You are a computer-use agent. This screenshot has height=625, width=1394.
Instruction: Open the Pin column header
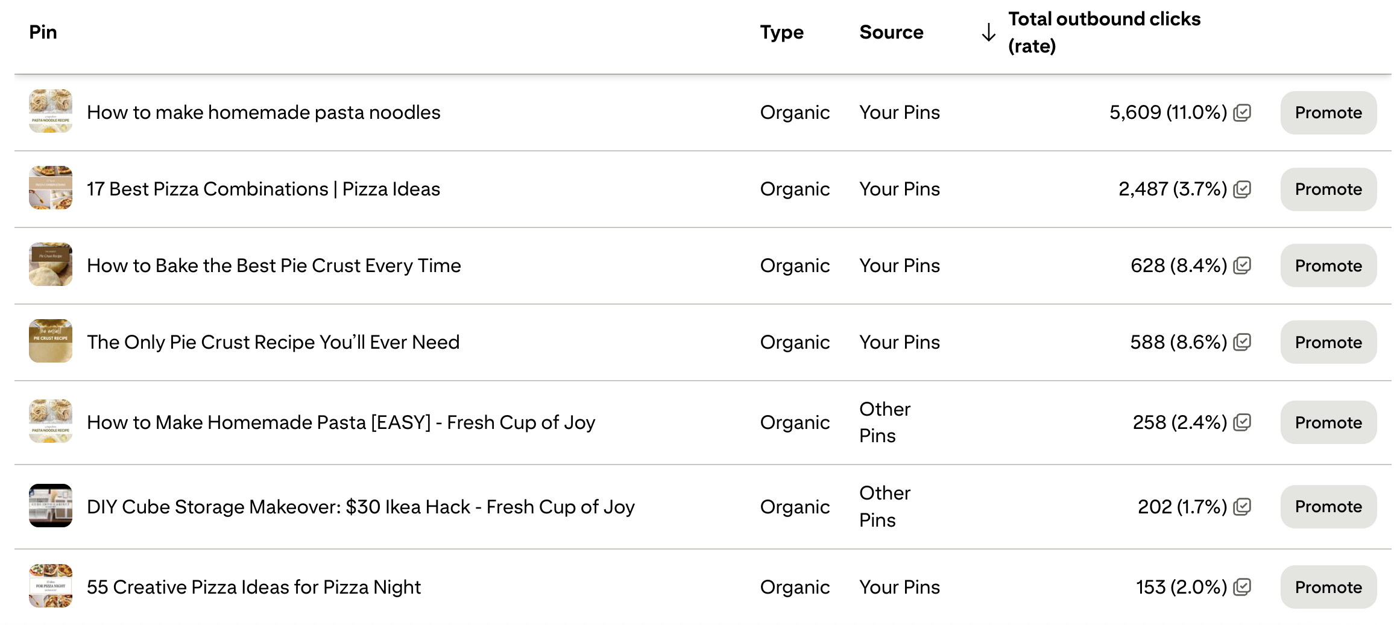44,32
